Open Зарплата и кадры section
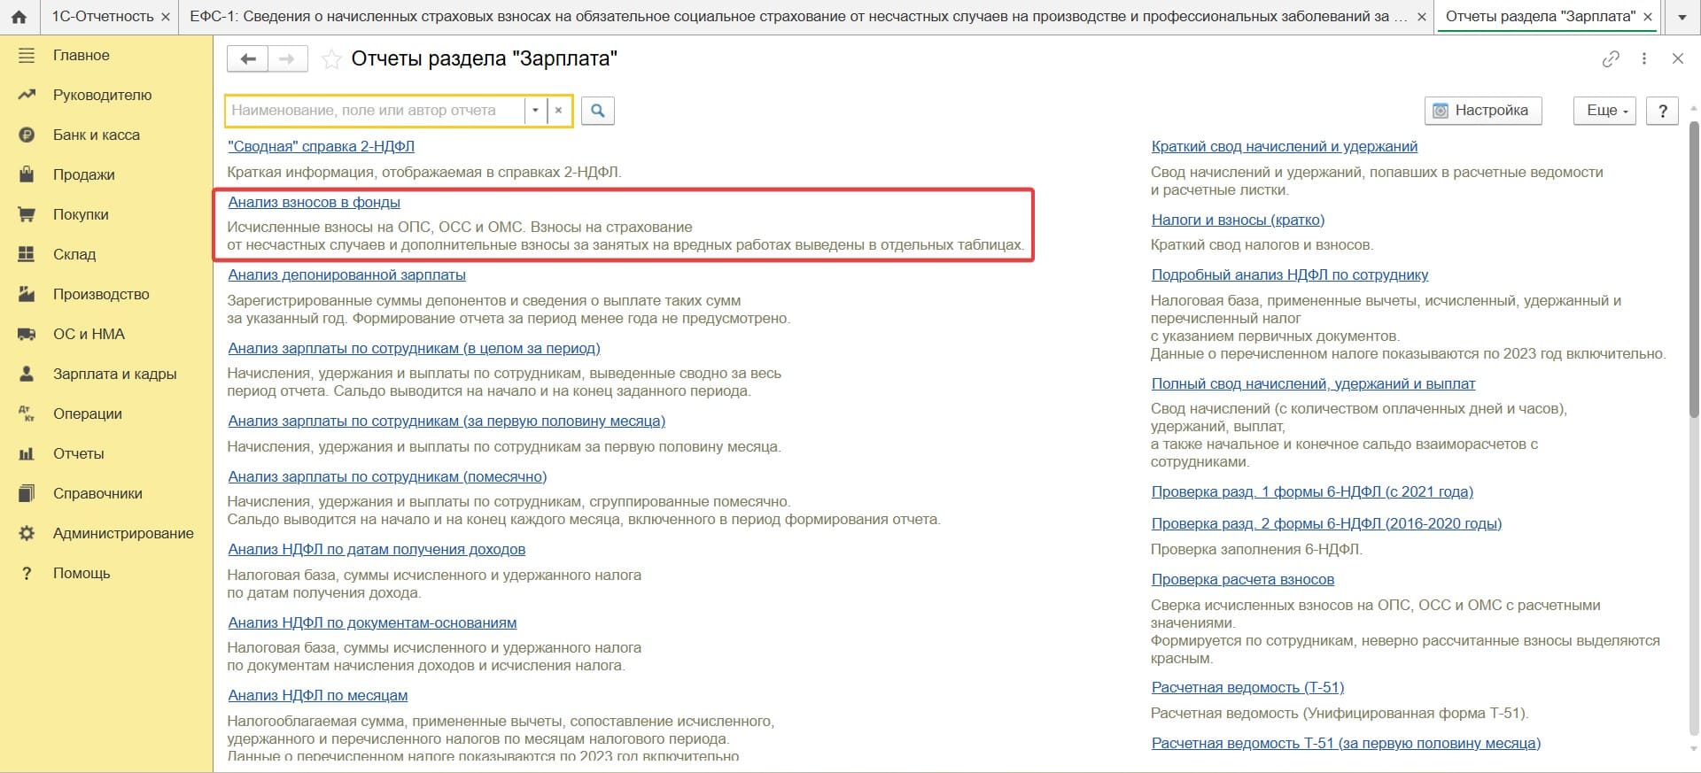 (114, 374)
